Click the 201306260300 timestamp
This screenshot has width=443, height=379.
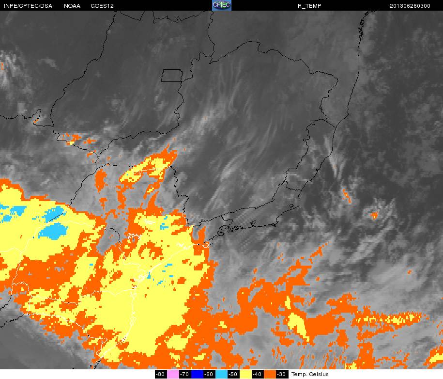[x=410, y=6]
